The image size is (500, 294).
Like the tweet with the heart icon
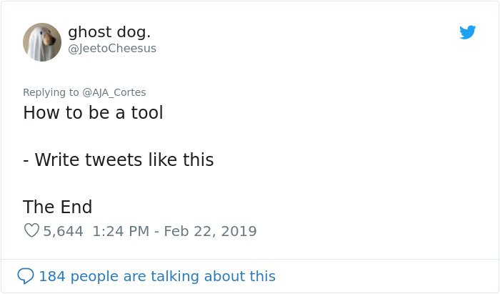pyautogui.click(x=31, y=230)
